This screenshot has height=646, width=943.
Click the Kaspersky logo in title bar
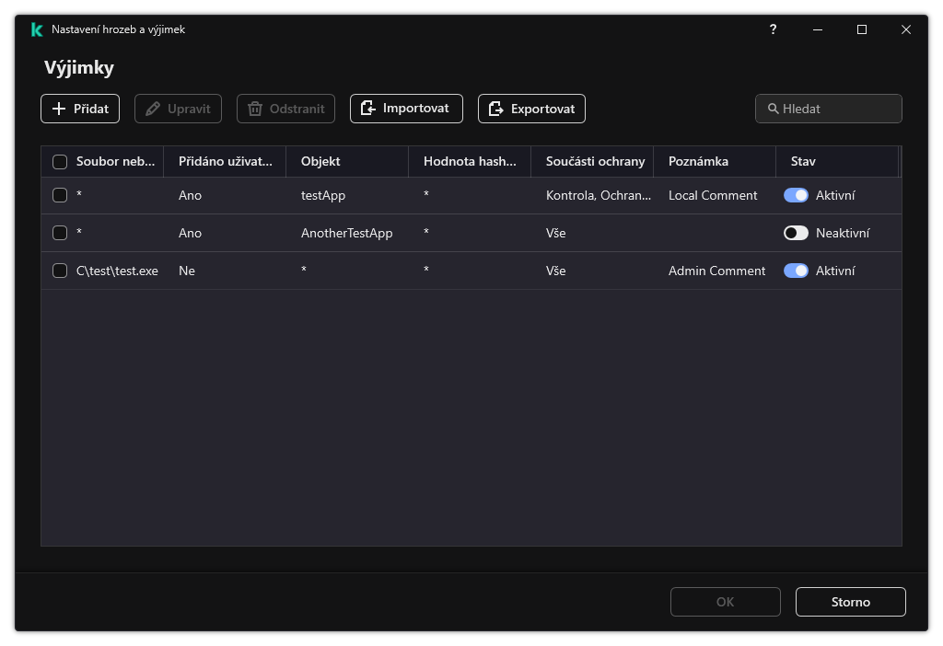point(37,29)
